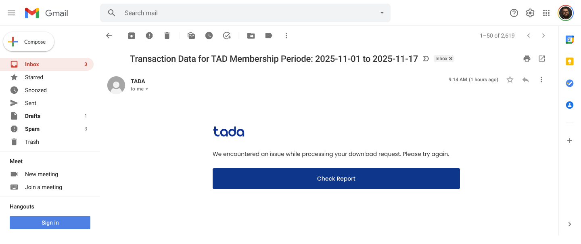The height and width of the screenshot is (244, 581).
Task: Open the Starred folder
Action: pyautogui.click(x=34, y=77)
